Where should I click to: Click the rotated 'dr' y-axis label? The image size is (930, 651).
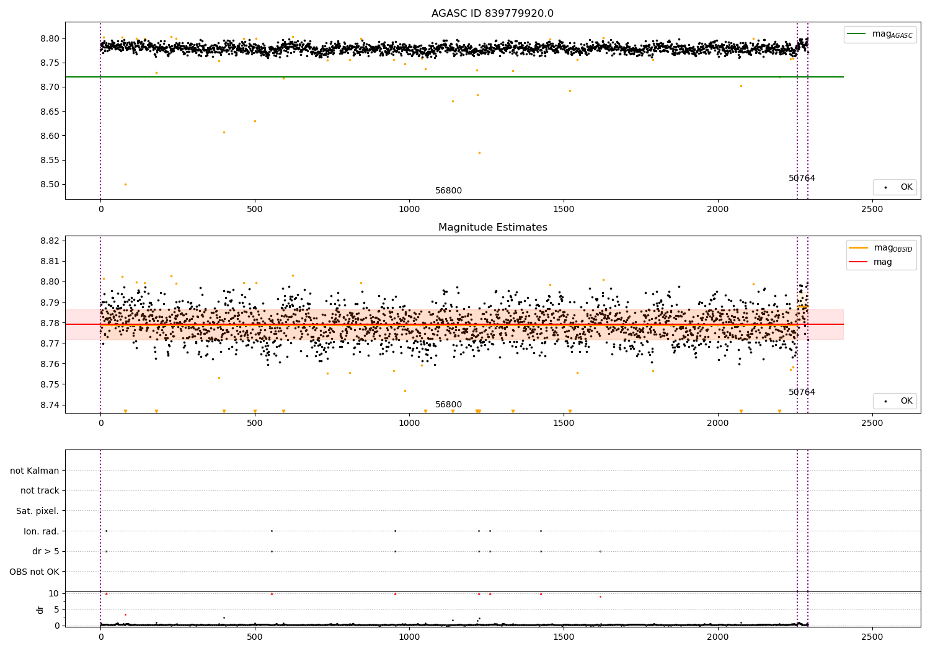click(40, 609)
